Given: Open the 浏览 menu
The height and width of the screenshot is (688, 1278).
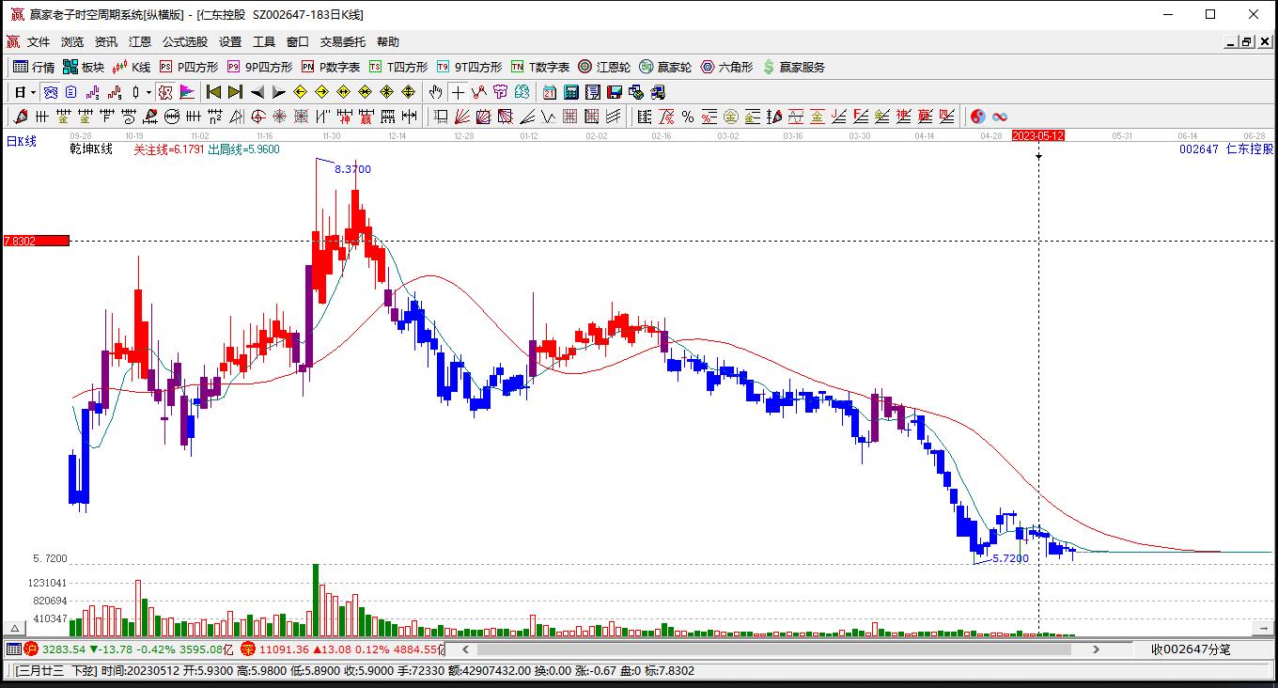Looking at the screenshot, I should 72,42.
